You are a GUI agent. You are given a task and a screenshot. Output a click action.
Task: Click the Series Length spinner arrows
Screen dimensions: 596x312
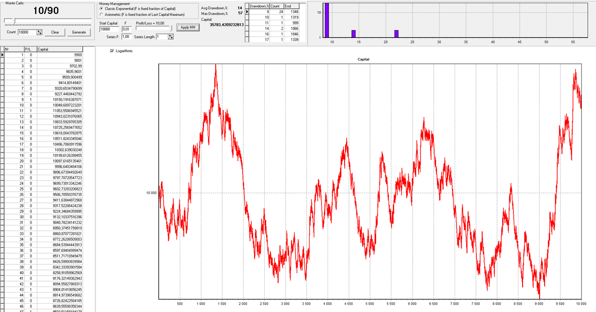[170, 37]
